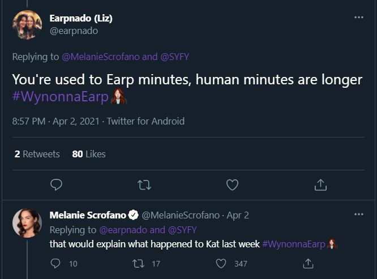Click the Twitter for Android source link
Screen dimensions: 377x279
tap(145, 121)
